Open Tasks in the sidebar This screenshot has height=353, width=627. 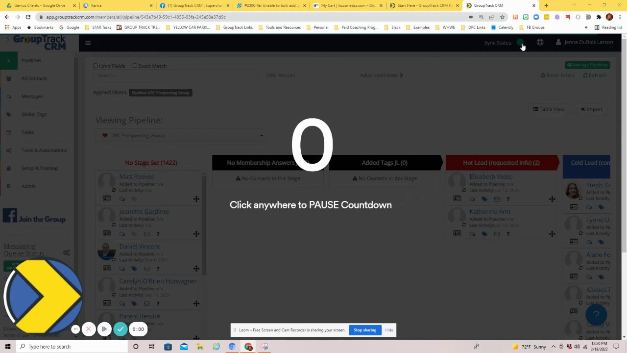click(27, 132)
